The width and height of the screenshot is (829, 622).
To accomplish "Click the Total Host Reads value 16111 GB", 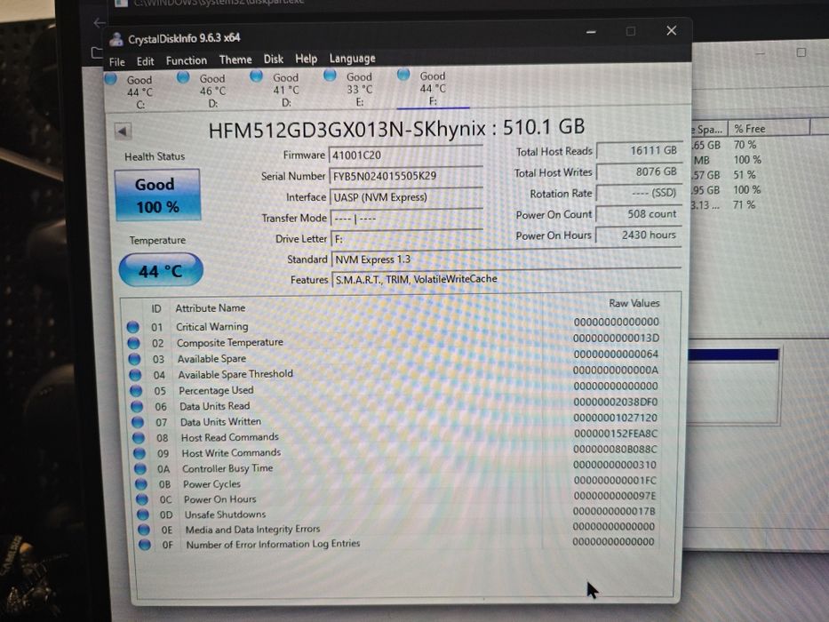I will (639, 151).
